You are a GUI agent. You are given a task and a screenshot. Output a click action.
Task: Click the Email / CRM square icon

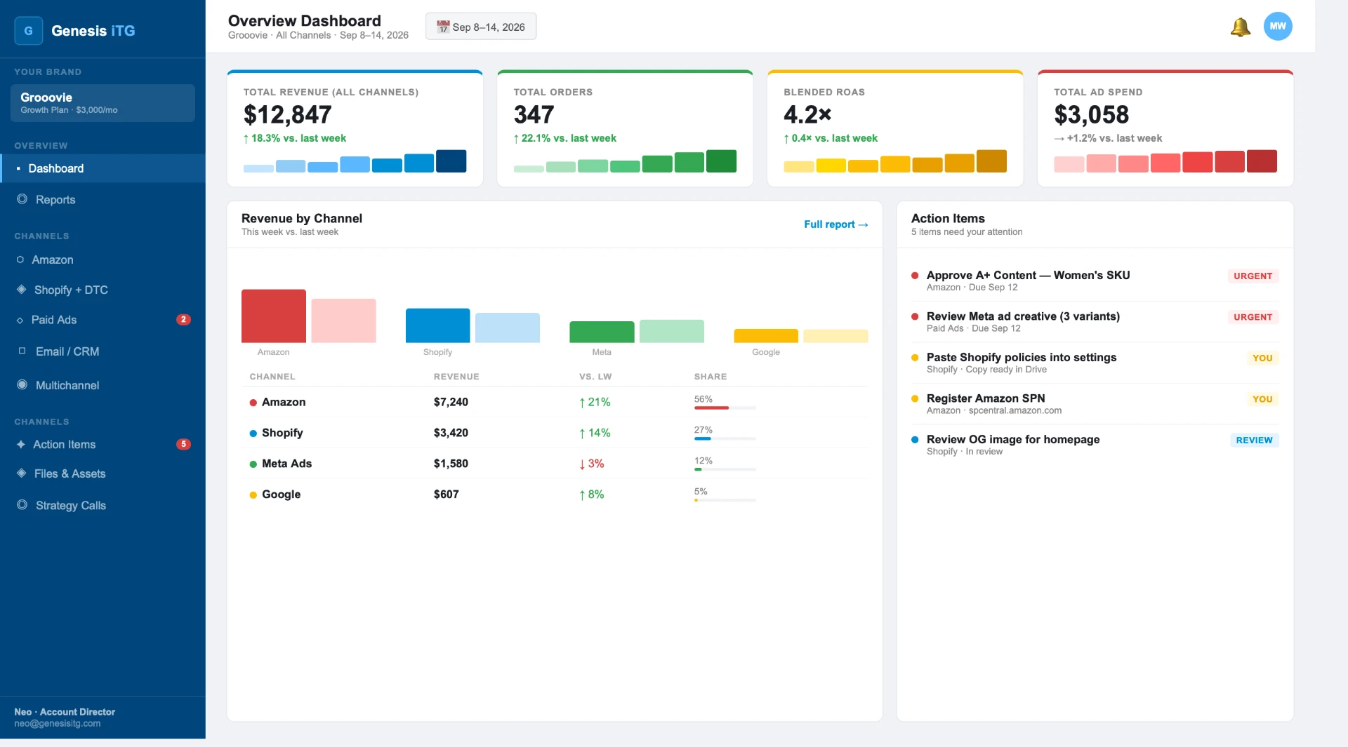pyautogui.click(x=22, y=351)
